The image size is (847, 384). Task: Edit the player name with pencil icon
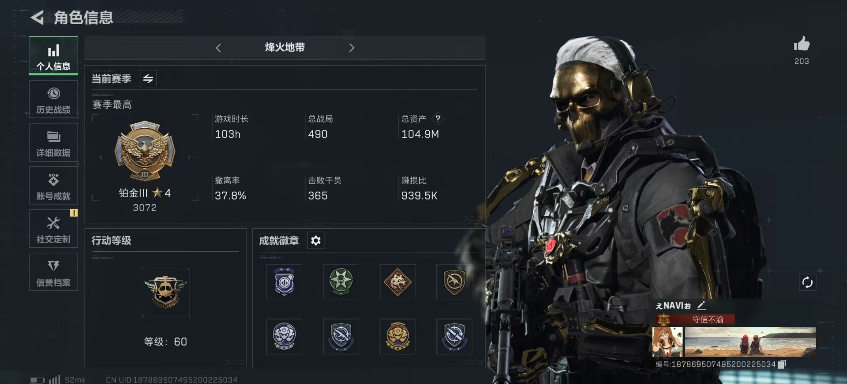point(701,305)
